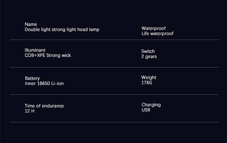Click the 'Charging' heading
This screenshot has height=143, width=227.
coord(151,105)
